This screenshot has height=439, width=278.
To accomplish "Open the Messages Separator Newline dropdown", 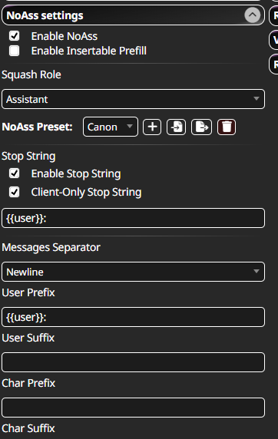I will pos(133,272).
